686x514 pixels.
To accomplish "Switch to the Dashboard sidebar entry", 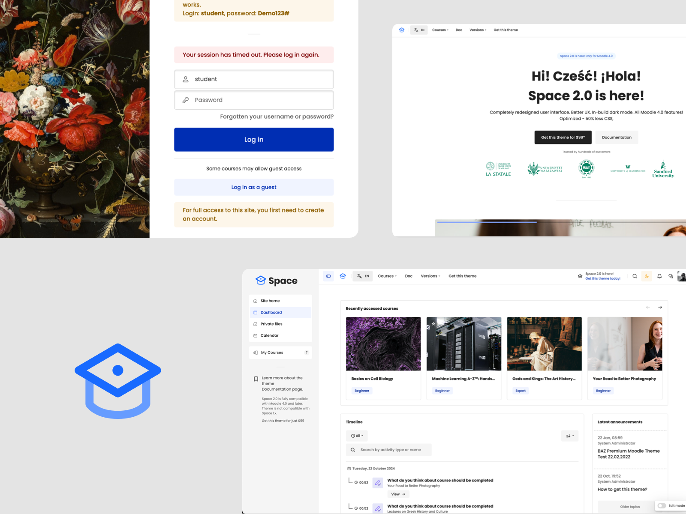I will click(272, 312).
